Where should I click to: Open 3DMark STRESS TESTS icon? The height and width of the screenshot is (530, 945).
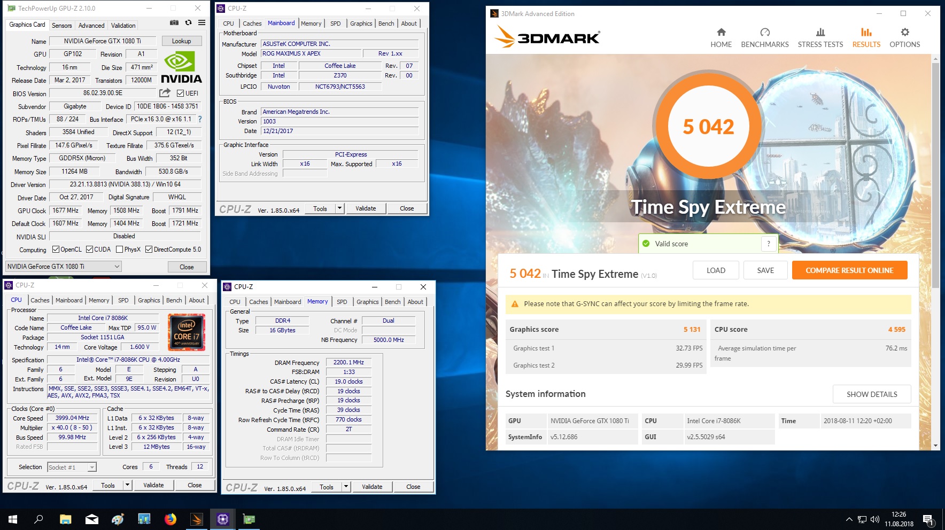click(x=820, y=33)
